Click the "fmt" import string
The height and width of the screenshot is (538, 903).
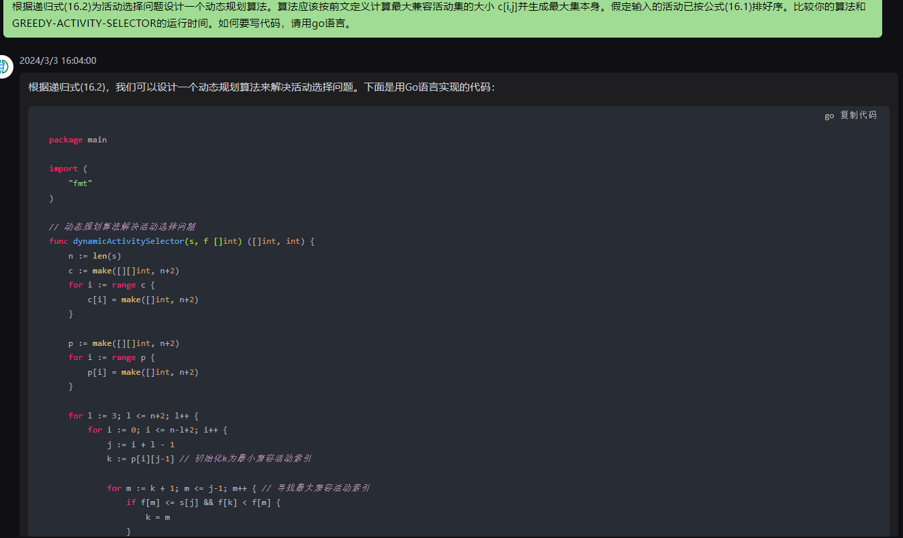(x=81, y=183)
